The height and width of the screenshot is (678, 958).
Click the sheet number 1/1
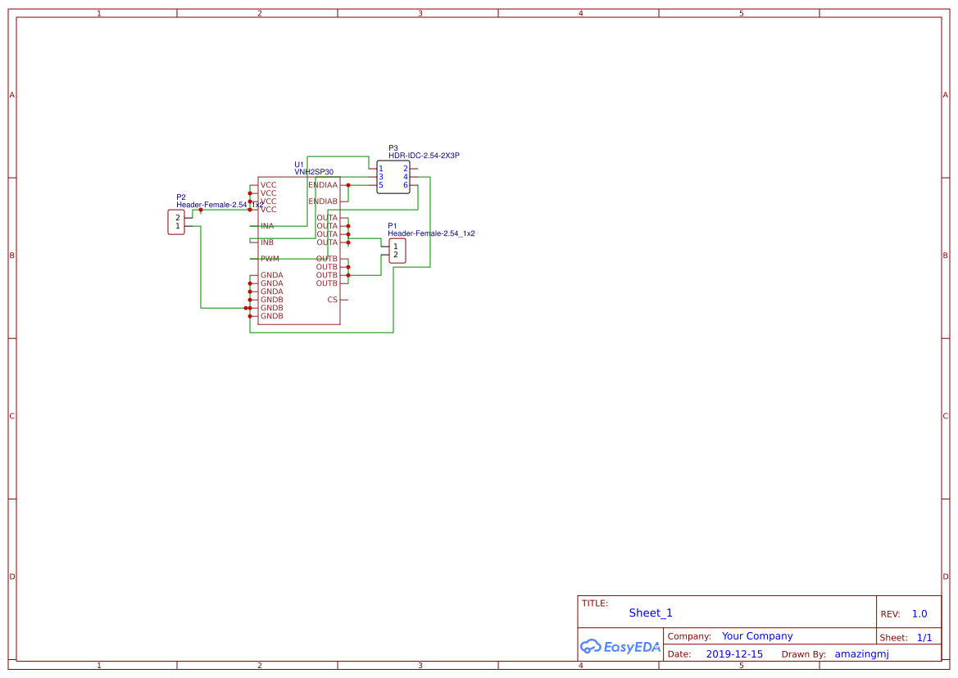tap(924, 638)
